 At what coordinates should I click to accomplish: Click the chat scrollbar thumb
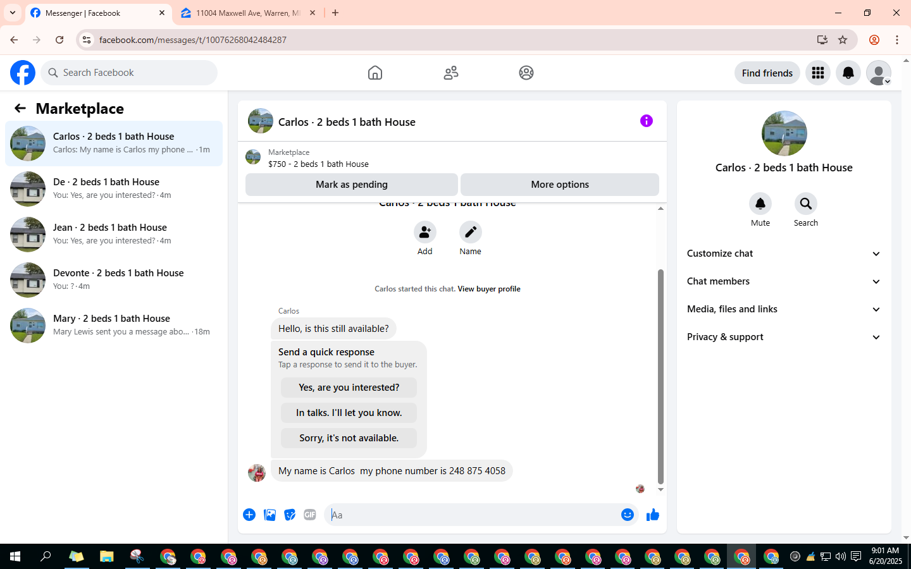pyautogui.click(x=660, y=376)
